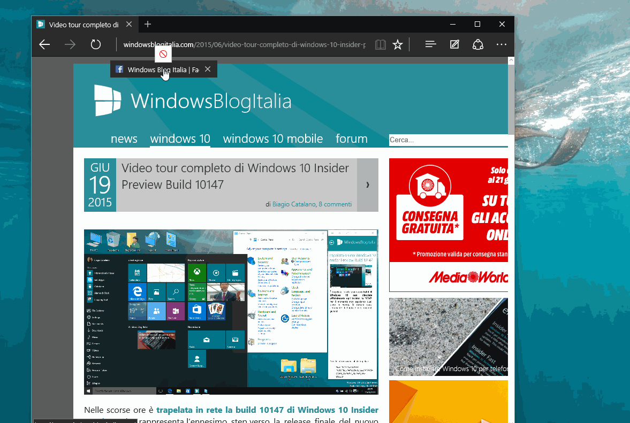Image resolution: width=630 pixels, height=423 pixels.
Task: Open the Share feedback icon
Action: click(x=478, y=44)
